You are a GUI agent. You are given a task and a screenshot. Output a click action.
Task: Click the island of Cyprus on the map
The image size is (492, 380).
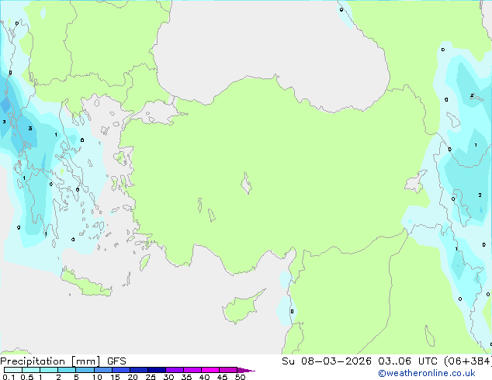point(241,309)
